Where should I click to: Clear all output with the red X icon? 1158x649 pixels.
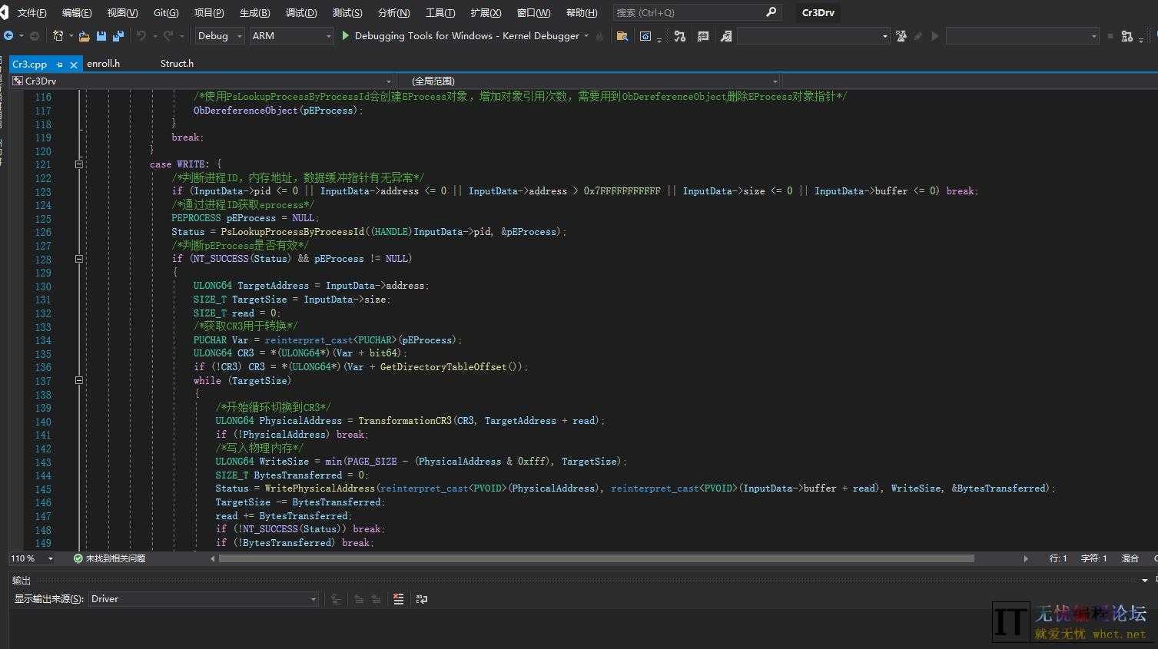click(398, 599)
